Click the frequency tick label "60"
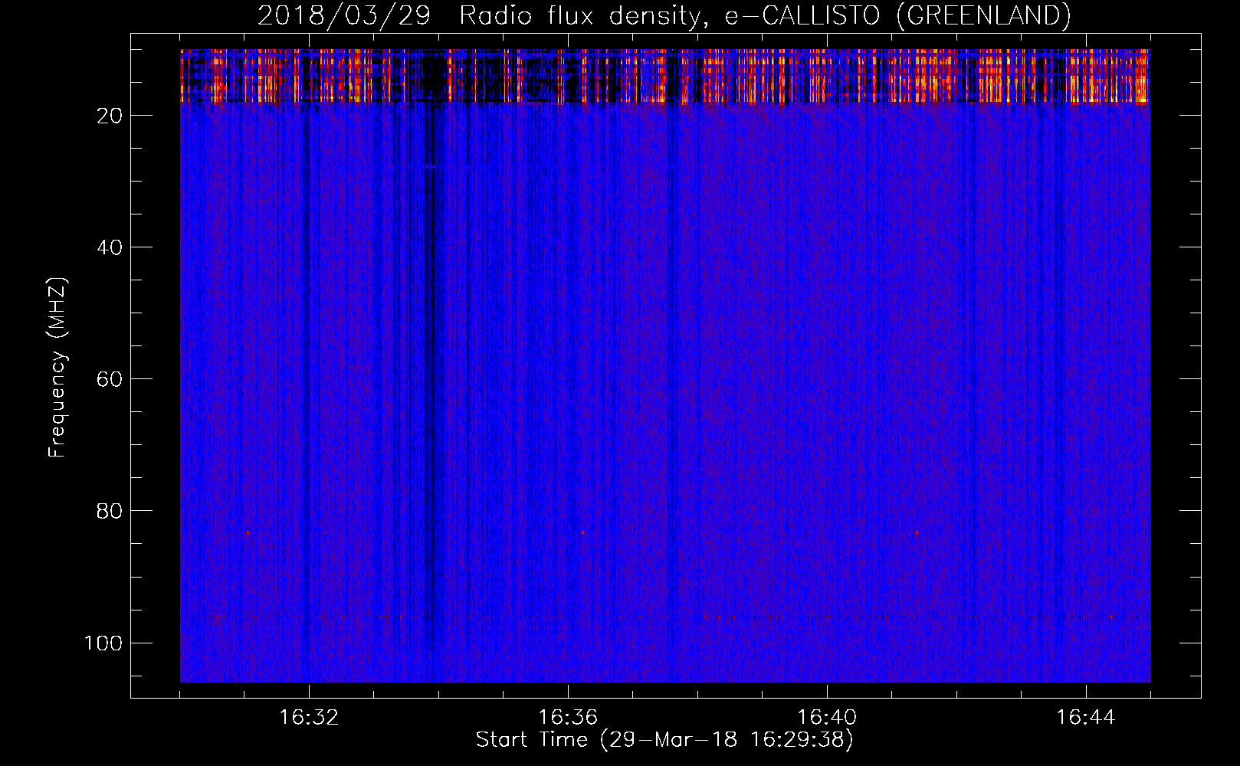Viewport: 1240px width, 766px height. point(110,379)
